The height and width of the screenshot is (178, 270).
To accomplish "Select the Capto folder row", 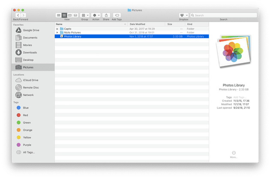I will 132,29.
